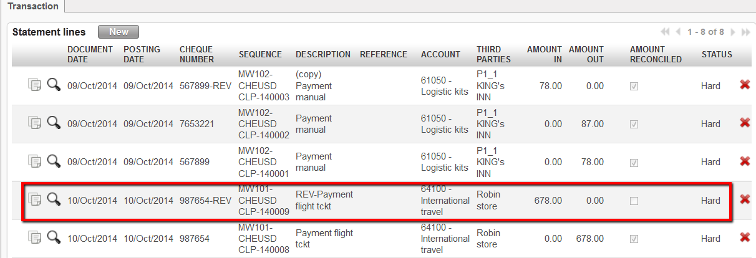Open magnifier for cheque 7653221 row
The image size is (756, 258).
click(x=54, y=123)
